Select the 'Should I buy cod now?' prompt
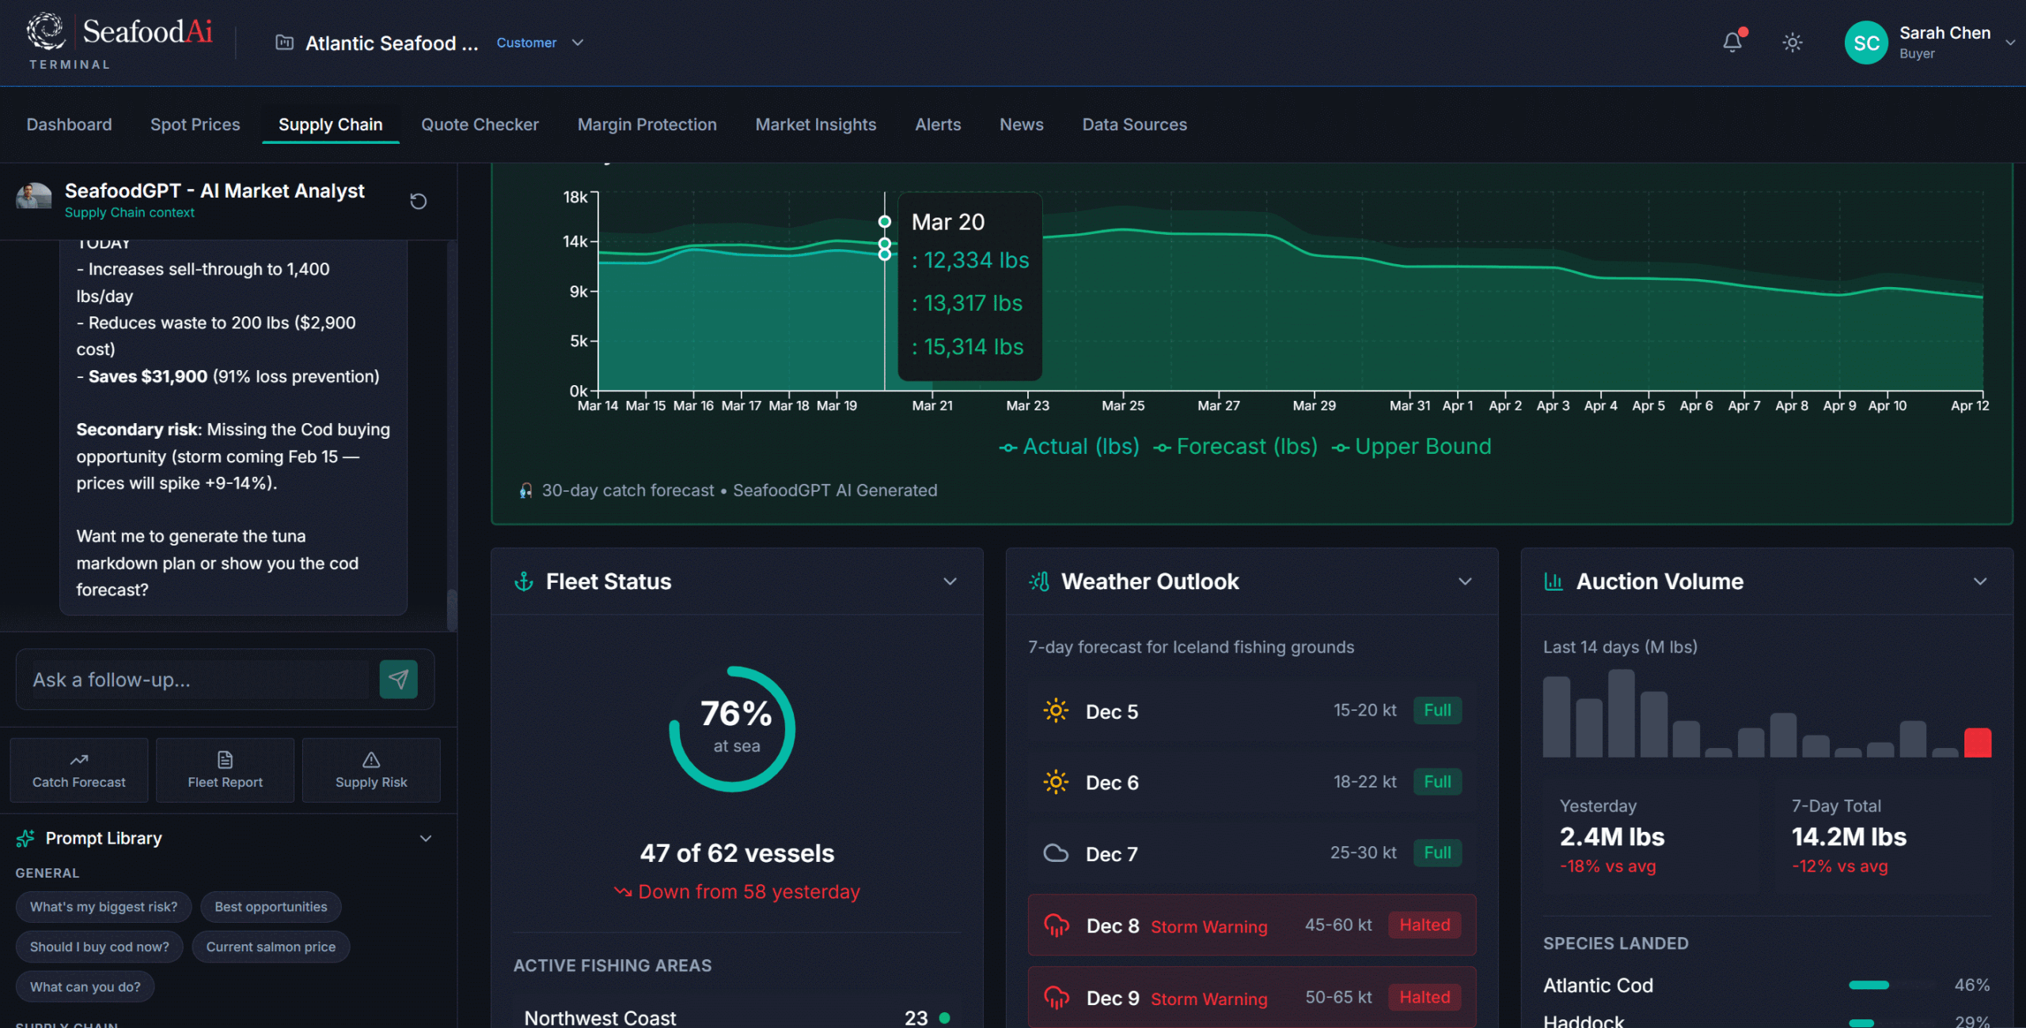The height and width of the screenshot is (1028, 2026). (99, 947)
